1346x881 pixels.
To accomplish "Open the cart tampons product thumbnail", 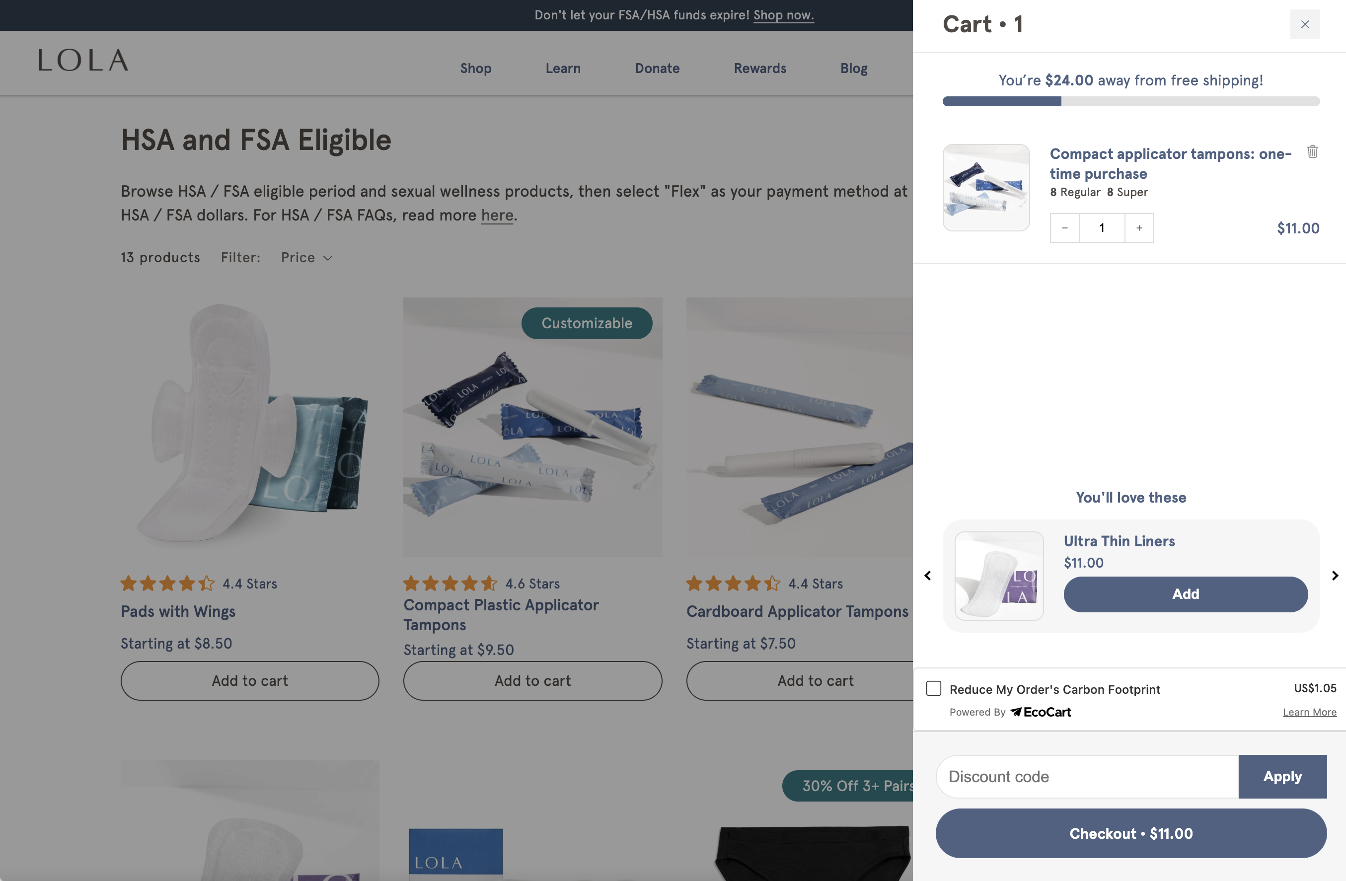I will 986,188.
